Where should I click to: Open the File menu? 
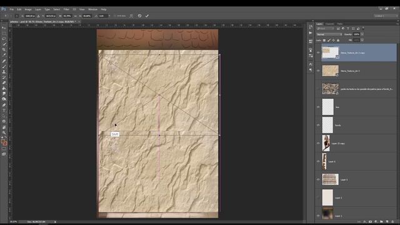(x=12, y=9)
